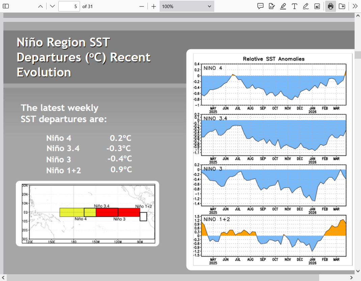Screen dimensions: 361x281
Task: Select the highlighter tool
Action: coord(283,6)
